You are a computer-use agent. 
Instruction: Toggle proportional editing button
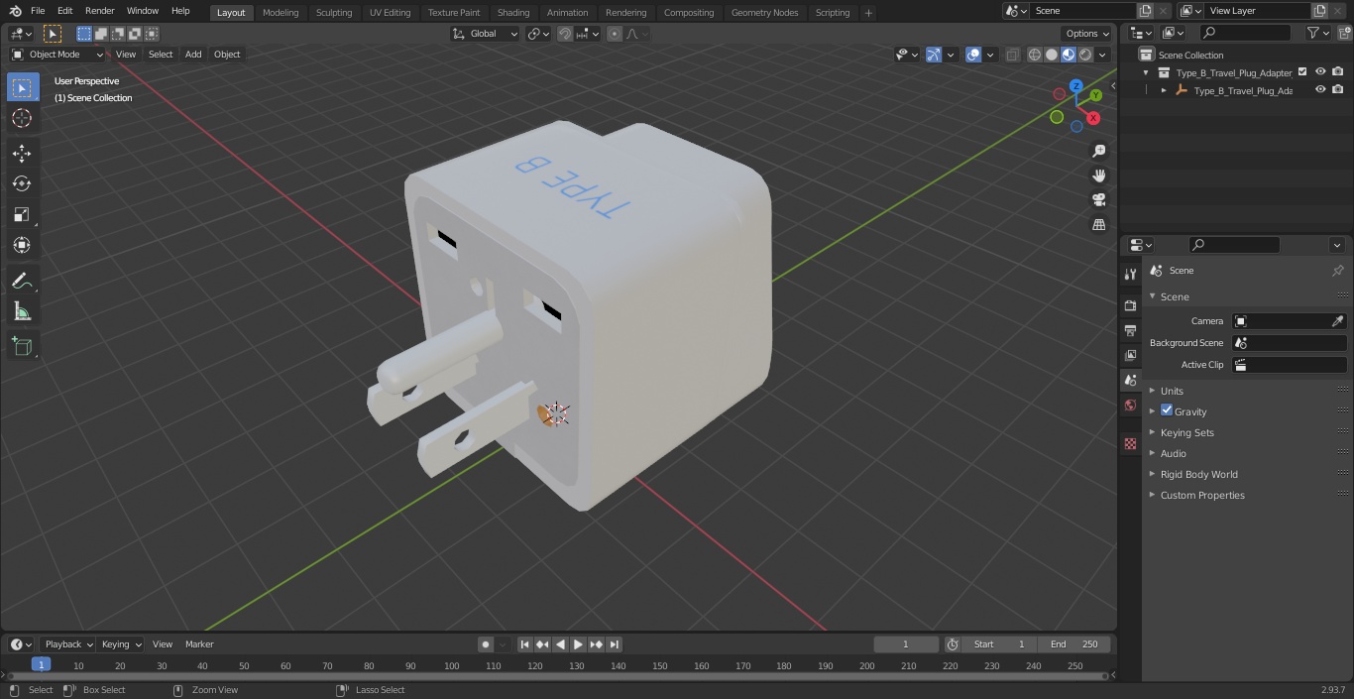point(615,34)
